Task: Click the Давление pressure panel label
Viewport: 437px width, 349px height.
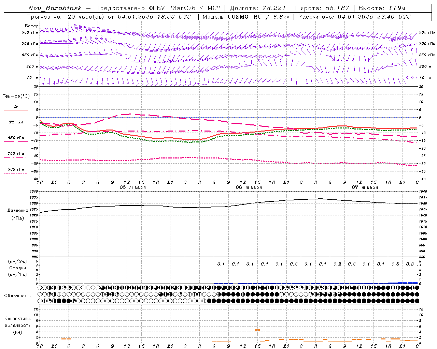Action: 17,211
